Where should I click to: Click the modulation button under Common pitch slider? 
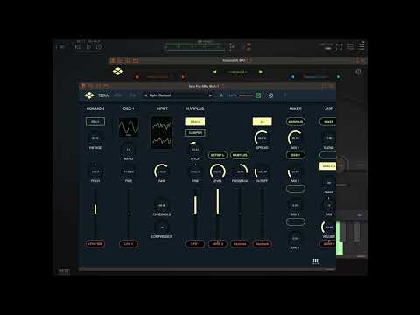pos(95,244)
